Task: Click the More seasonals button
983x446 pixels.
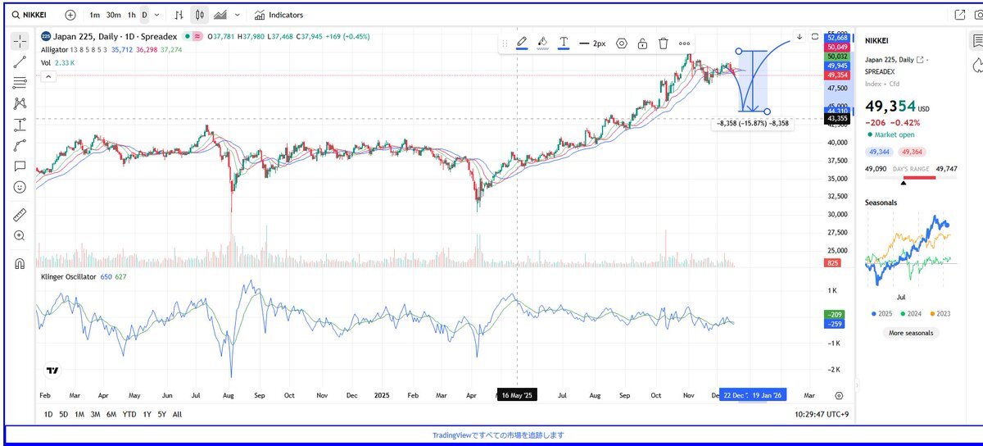Action: 910,333
